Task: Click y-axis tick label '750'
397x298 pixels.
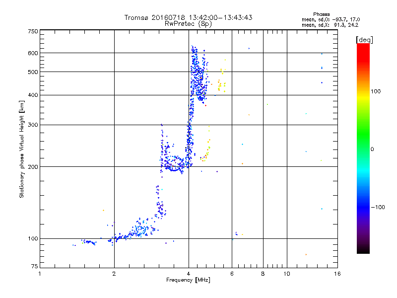Action: [x=33, y=31]
